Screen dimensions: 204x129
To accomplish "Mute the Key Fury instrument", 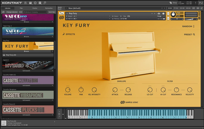I will pos(168,19).
